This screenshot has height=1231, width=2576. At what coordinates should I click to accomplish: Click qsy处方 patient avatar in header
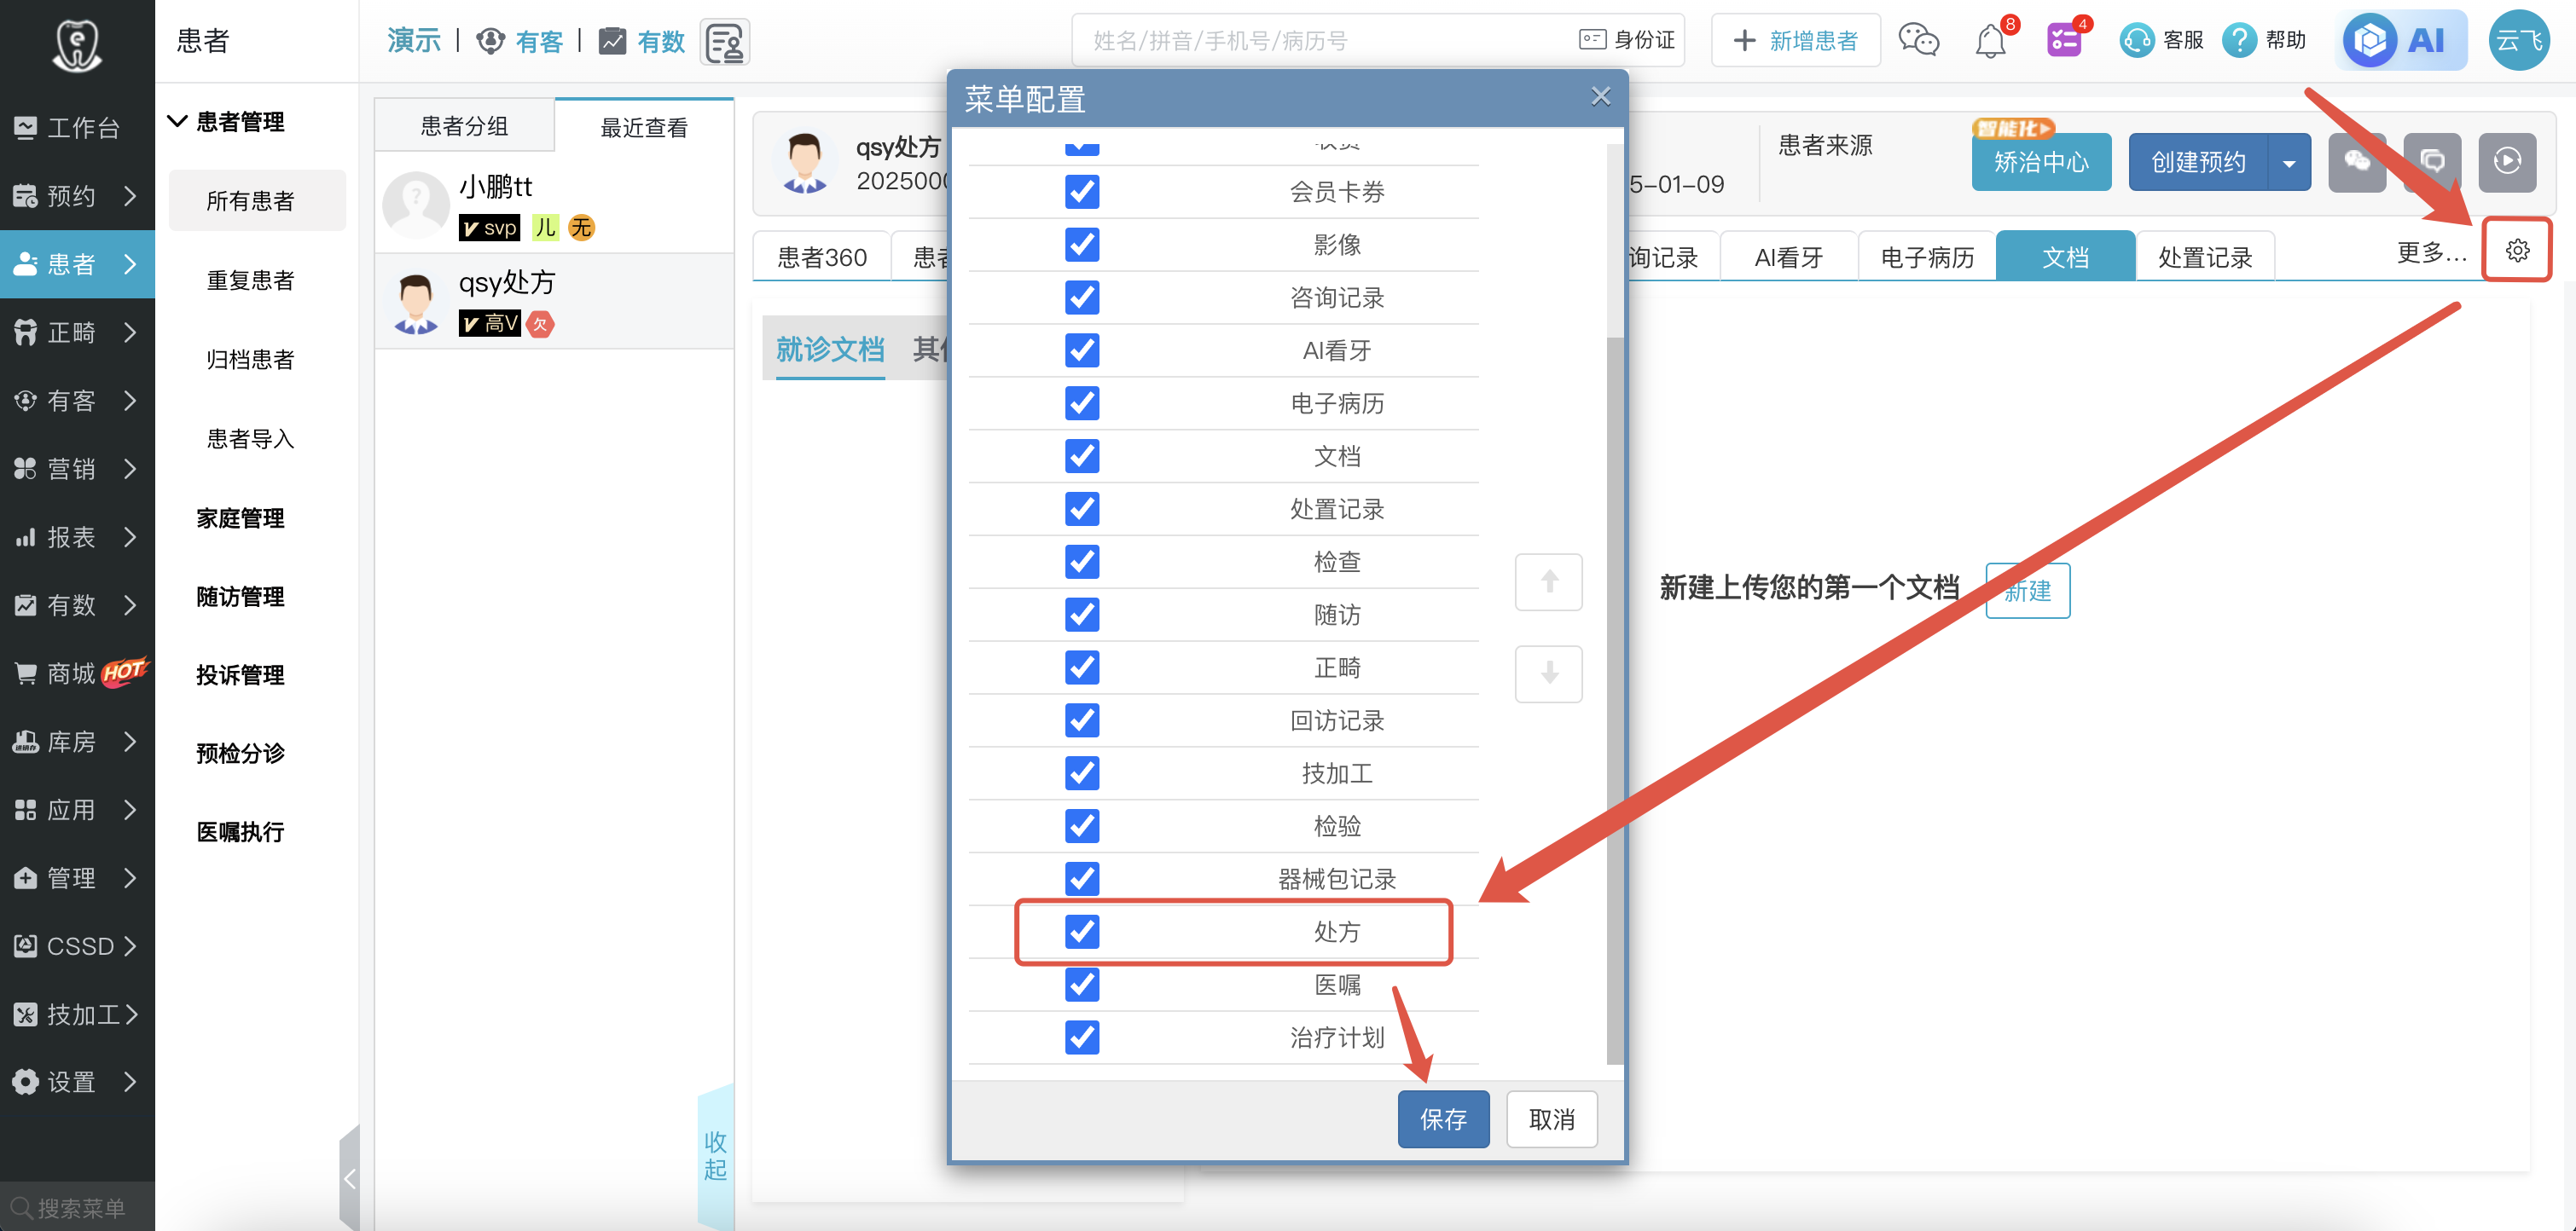(804, 163)
